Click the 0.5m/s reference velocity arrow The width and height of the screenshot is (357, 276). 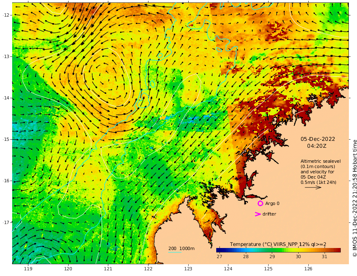click(313, 188)
